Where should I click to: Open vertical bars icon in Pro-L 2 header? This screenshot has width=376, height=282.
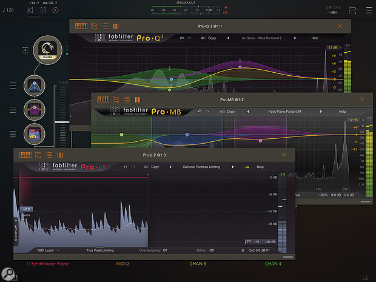pyautogui.click(x=60, y=155)
